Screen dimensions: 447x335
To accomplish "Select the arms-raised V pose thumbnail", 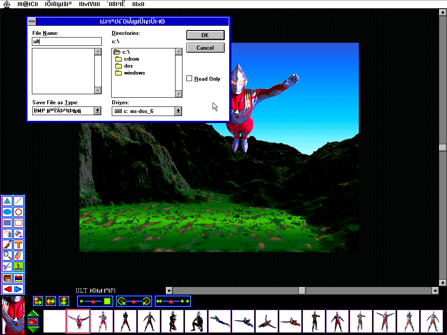I will (385, 321).
